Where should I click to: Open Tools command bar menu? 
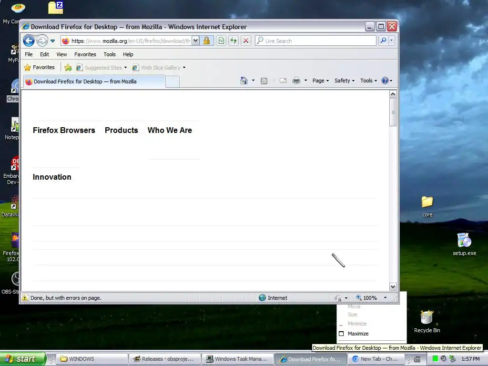coord(368,81)
